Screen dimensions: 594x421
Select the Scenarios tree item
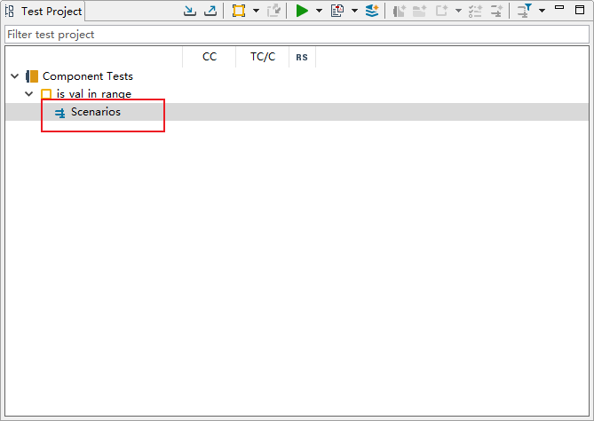[96, 112]
